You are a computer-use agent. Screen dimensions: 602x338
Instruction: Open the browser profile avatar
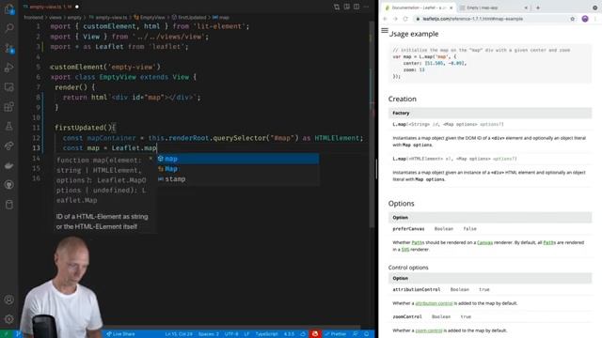coord(585,19)
